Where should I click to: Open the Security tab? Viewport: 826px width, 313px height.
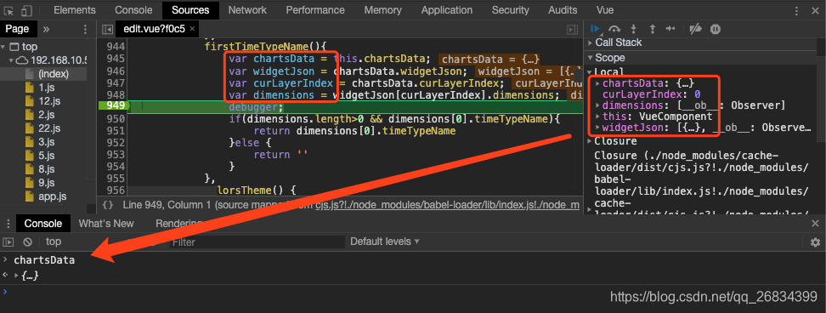tap(511, 10)
